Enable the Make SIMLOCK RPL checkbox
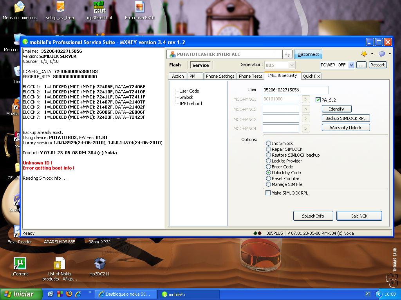This screenshot has width=401, height=300. 268,193
